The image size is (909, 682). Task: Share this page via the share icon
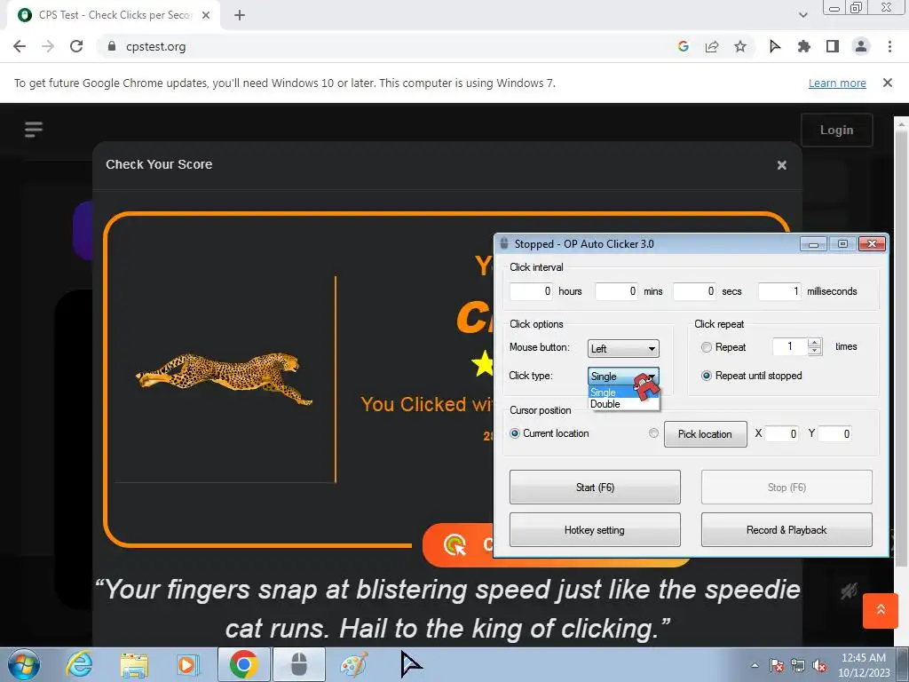click(712, 46)
